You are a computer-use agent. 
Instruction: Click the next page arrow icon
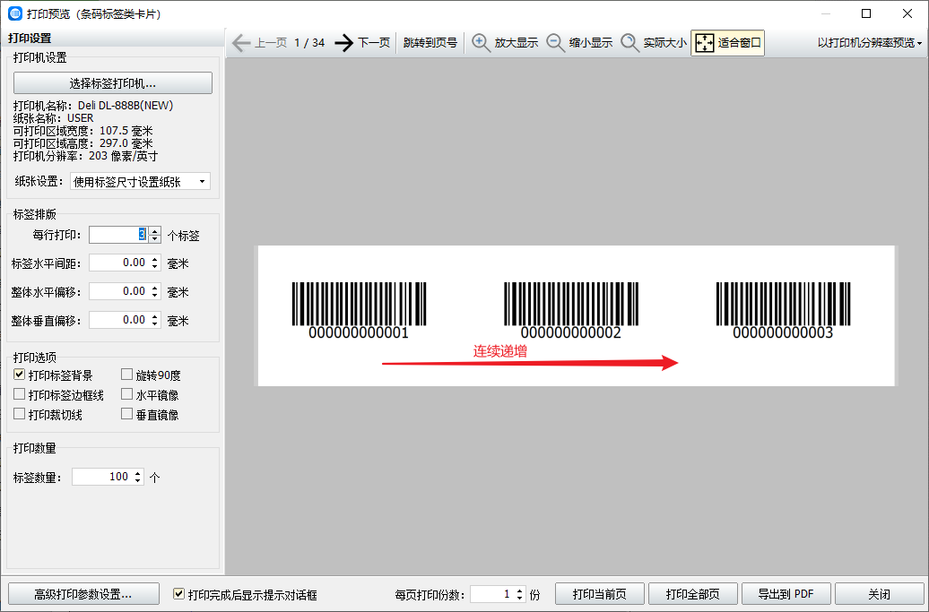tap(343, 43)
